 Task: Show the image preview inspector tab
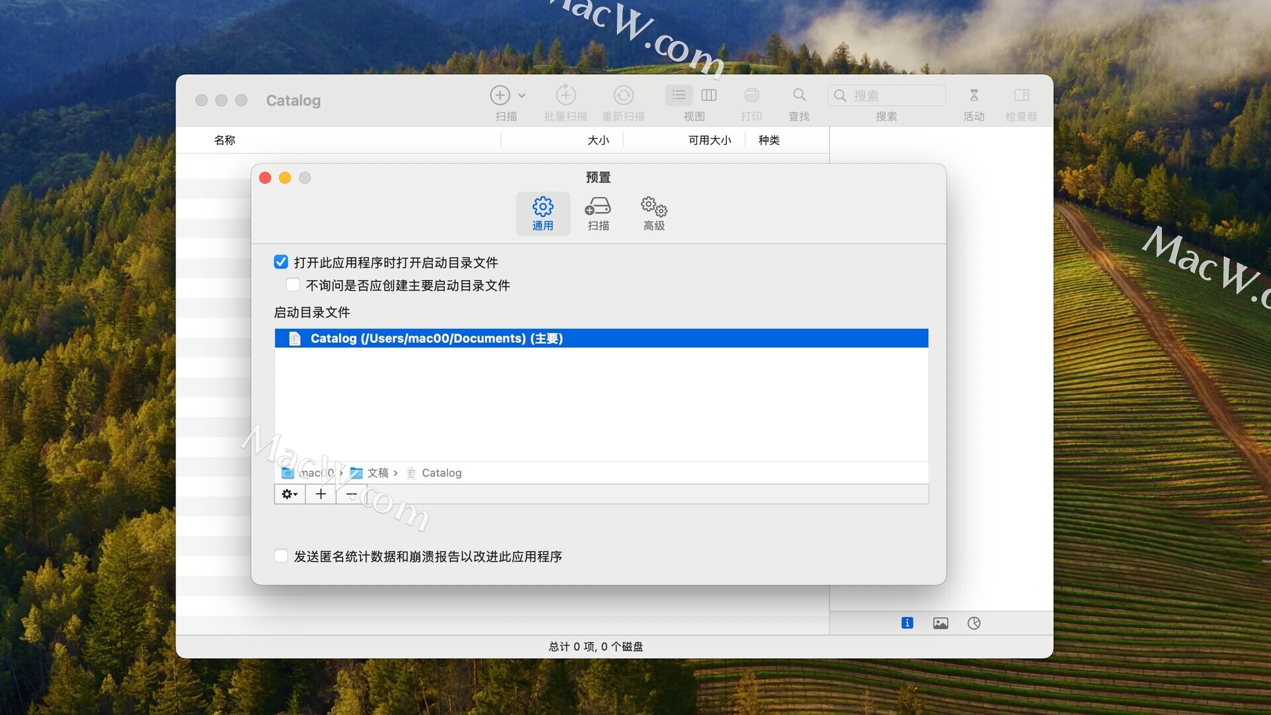tap(940, 623)
